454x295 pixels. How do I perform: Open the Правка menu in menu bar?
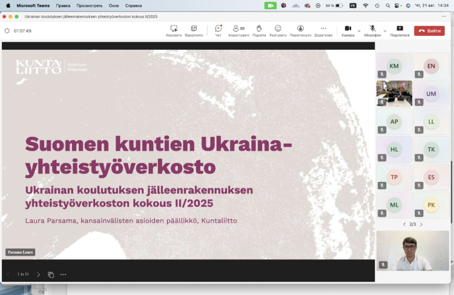click(63, 5)
